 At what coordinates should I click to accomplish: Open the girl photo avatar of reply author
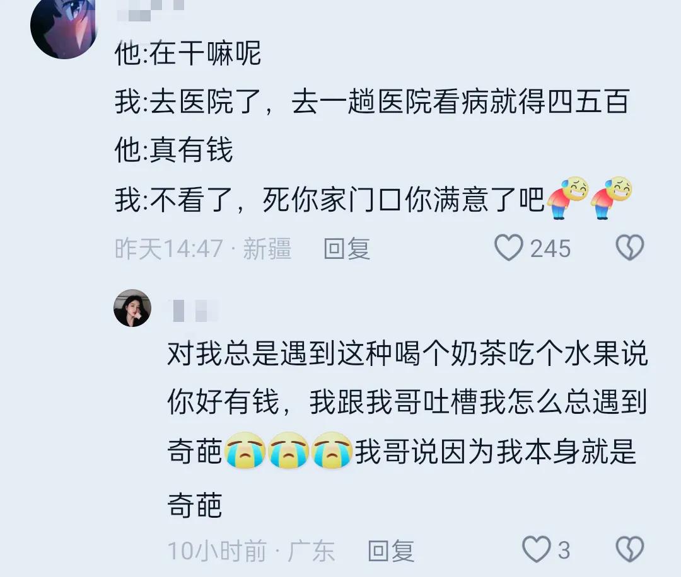coord(132,307)
